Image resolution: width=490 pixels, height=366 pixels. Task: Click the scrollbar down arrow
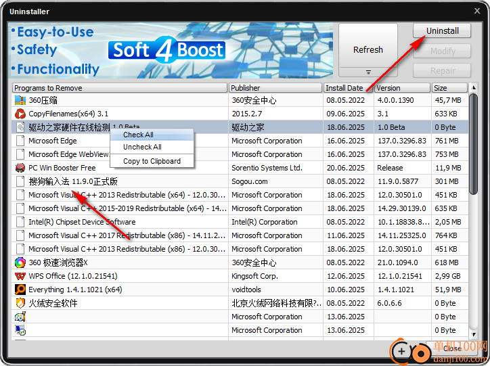(x=474, y=334)
